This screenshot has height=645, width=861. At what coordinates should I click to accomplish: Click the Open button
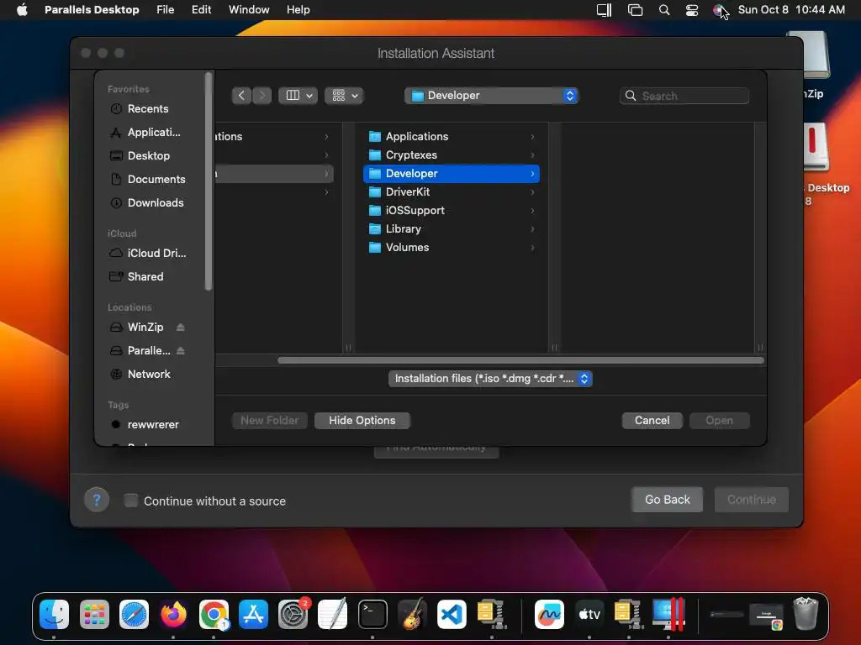tap(720, 421)
